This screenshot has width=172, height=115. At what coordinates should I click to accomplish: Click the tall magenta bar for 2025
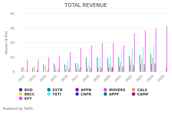(167, 49)
